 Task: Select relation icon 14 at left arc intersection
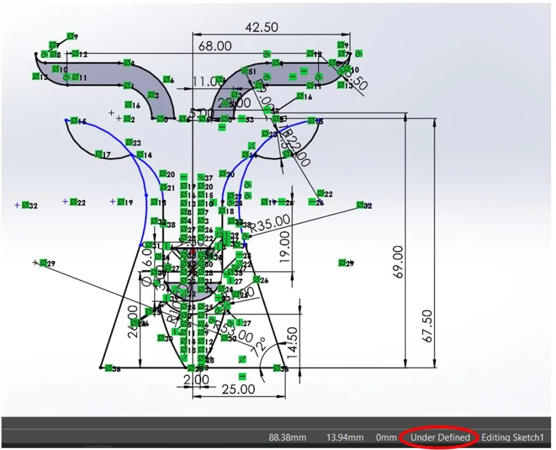coord(140,154)
